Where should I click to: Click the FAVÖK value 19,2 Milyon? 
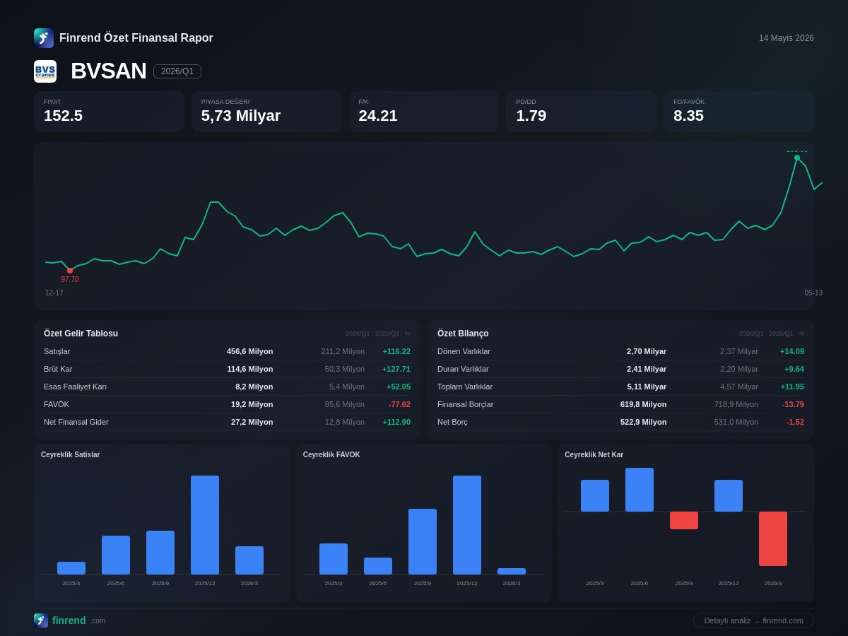[252, 404]
